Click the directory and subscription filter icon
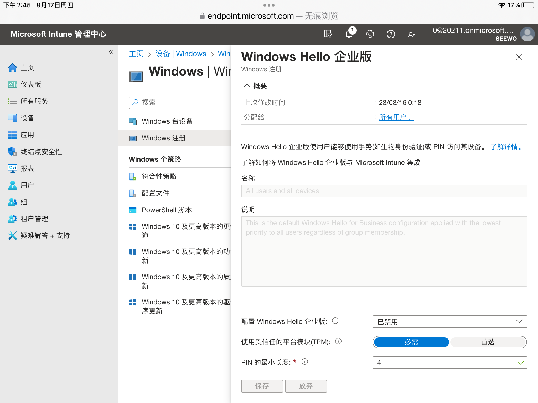 click(328, 34)
